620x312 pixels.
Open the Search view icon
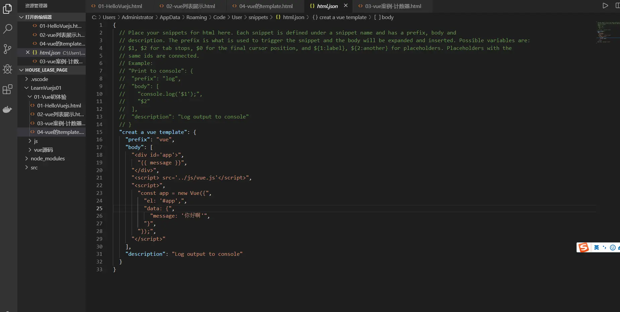[x=7, y=29]
